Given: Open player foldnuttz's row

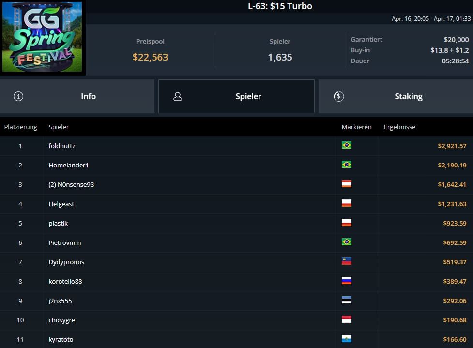Looking at the screenshot, I should 236,146.
